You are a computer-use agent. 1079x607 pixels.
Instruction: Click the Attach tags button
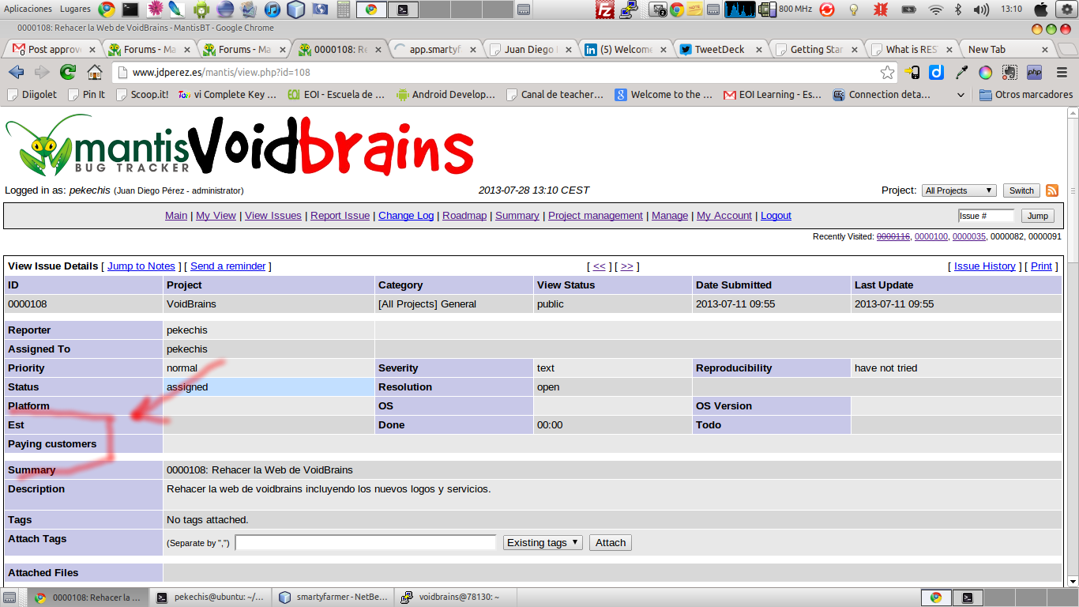click(x=611, y=542)
